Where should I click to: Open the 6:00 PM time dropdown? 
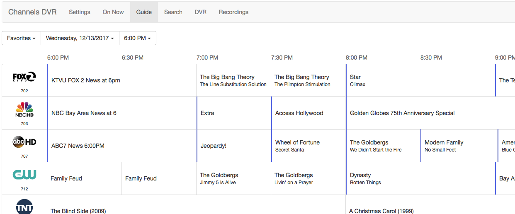pyautogui.click(x=137, y=38)
